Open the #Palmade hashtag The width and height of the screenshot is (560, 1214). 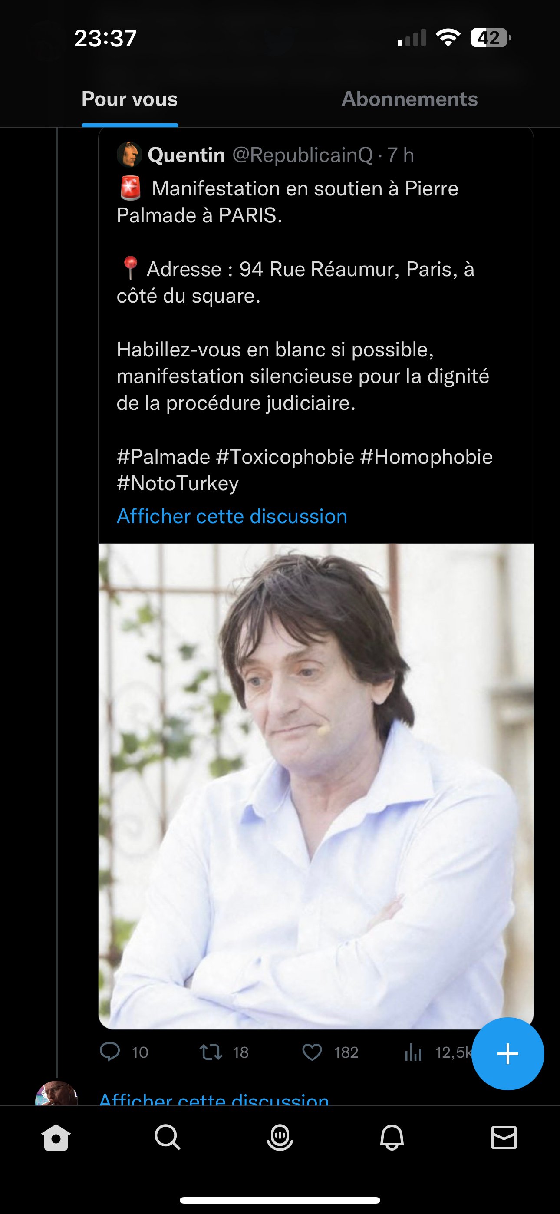[163, 457]
